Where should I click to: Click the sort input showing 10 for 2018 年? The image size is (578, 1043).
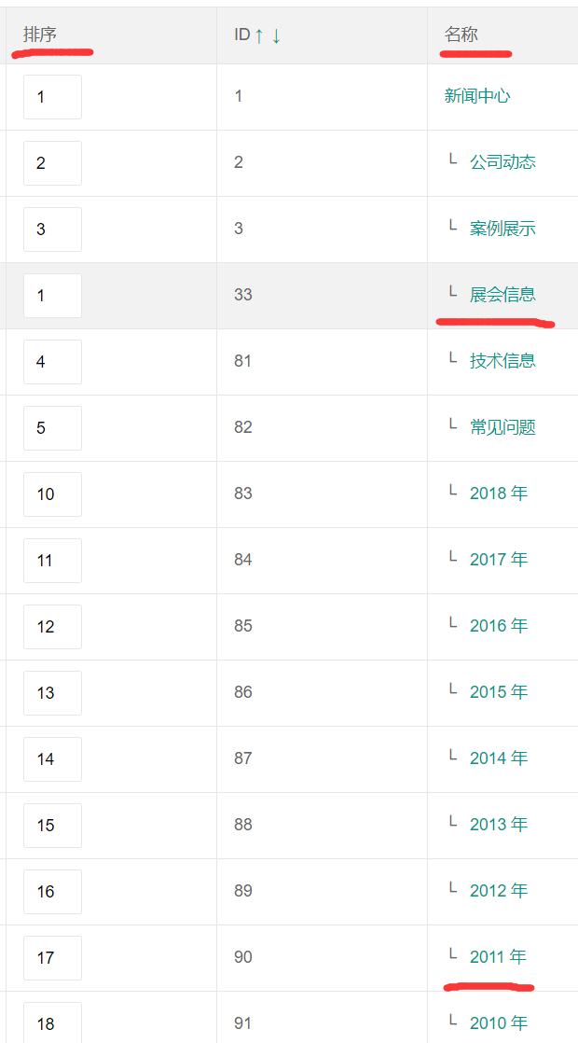[52, 494]
